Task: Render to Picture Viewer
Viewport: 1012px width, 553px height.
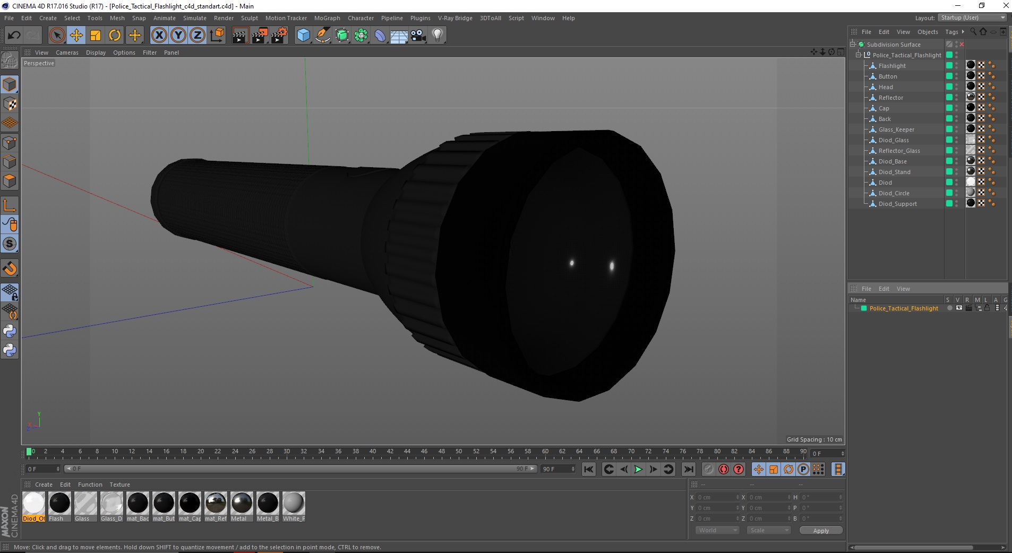Action: tap(260, 36)
